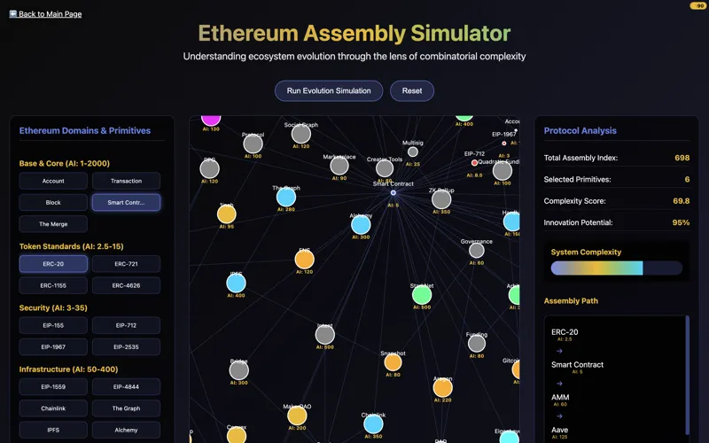
Task: Select the EIP-155 security primitive
Action: (53, 325)
